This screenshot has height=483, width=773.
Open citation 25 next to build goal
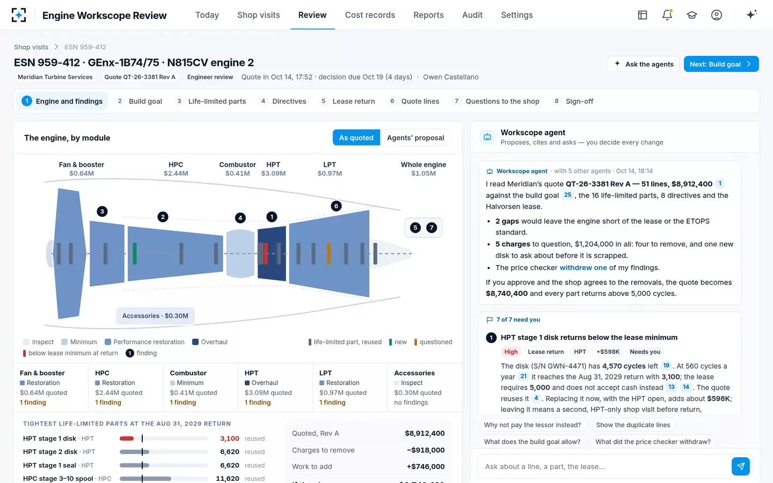click(x=567, y=195)
